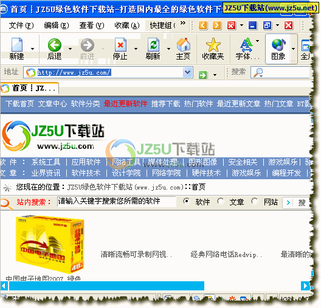Click the horizontal scrollbar thumb

pos(106,286)
